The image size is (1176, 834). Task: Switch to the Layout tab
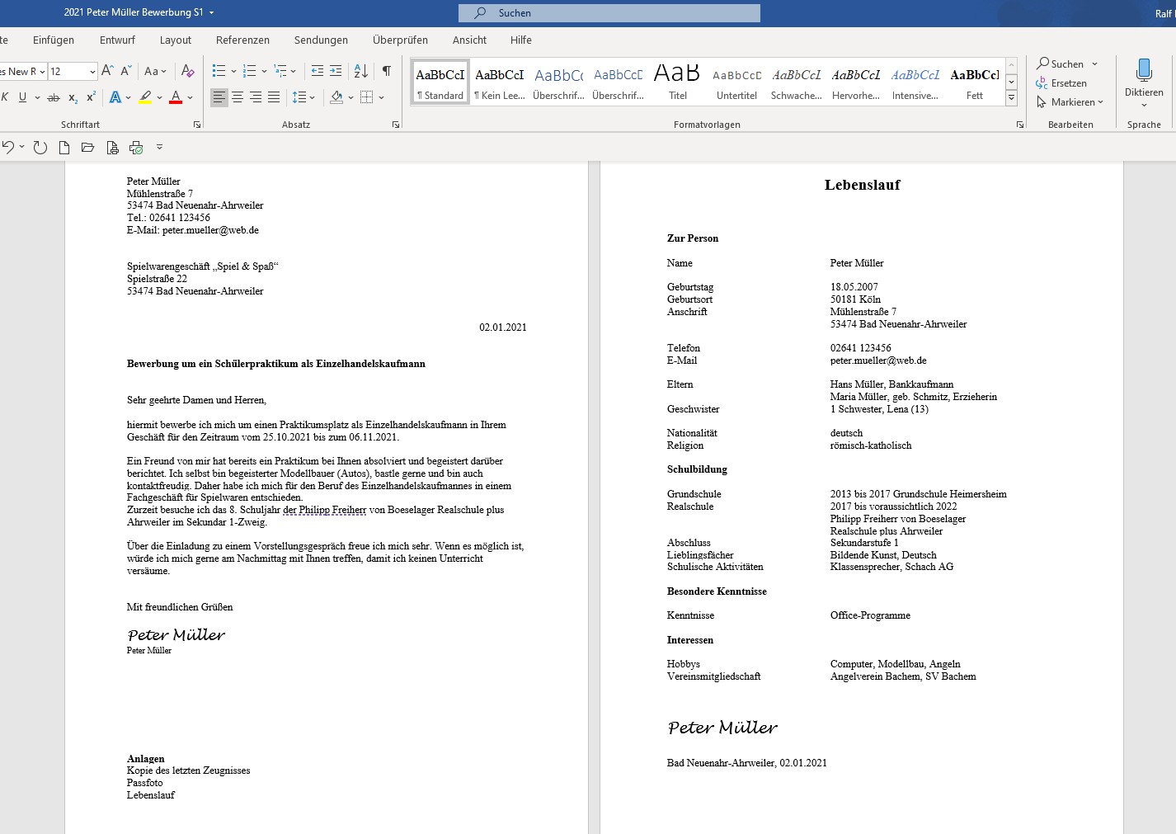176,40
